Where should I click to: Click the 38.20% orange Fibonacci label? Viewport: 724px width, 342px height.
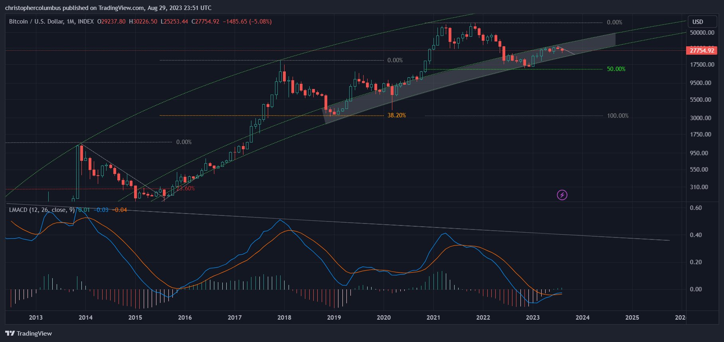[x=396, y=115]
